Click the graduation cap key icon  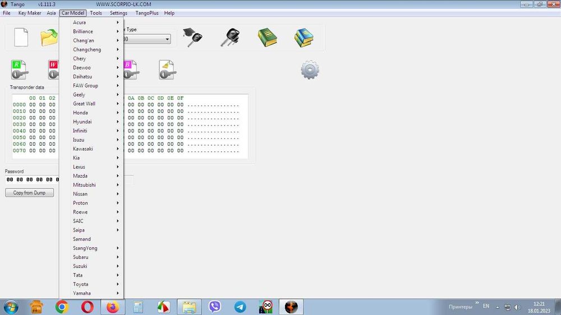(192, 37)
